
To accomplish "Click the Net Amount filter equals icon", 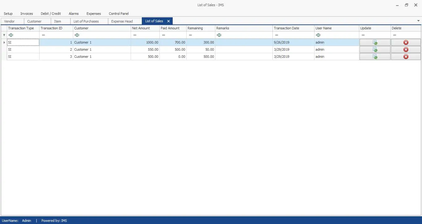I will [135, 35].
